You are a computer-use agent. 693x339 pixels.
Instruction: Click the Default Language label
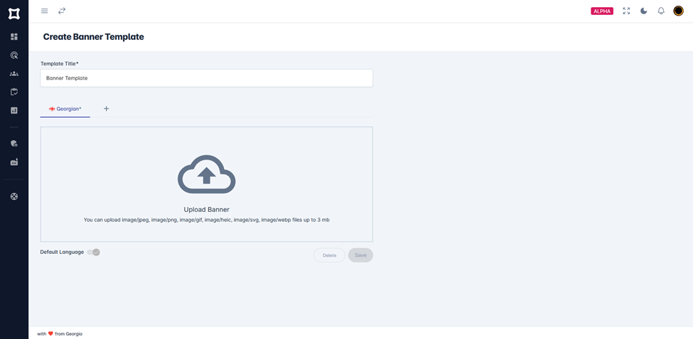[62, 252]
